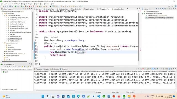Screen dimensions: 177x99
Task: Maximize the editor area
Action: coord(139,9)
